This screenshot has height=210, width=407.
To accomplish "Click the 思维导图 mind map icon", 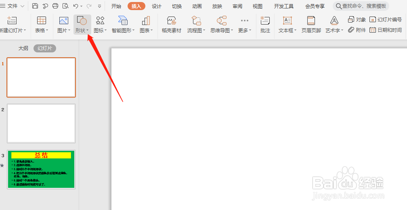I will [222, 21].
